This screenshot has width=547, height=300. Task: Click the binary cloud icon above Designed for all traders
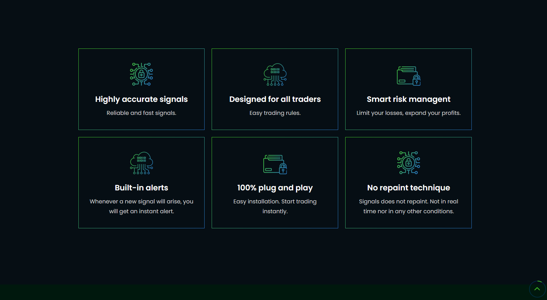tap(275, 74)
